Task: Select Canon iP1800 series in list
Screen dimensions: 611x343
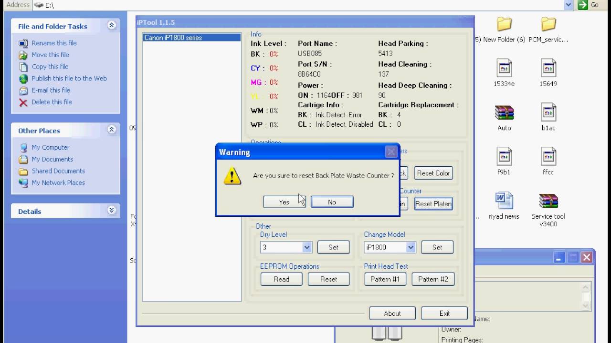Action: tap(191, 38)
